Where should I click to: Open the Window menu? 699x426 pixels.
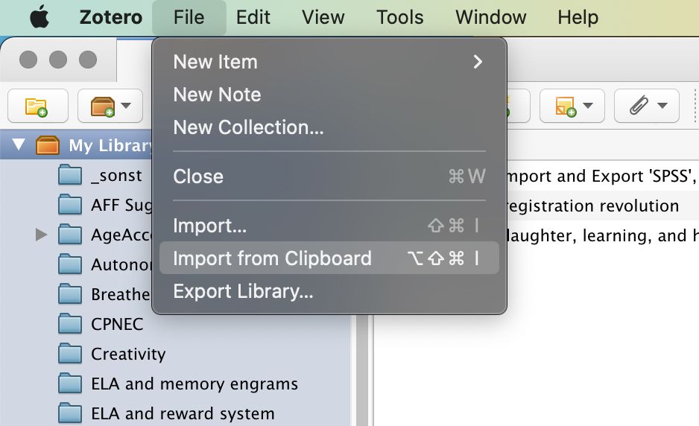point(491,17)
